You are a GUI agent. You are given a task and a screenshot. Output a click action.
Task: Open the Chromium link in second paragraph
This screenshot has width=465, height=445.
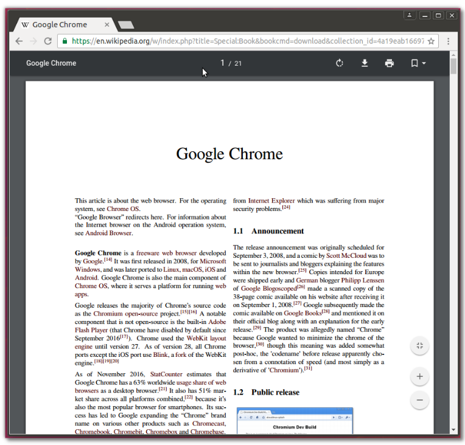tap(108, 314)
